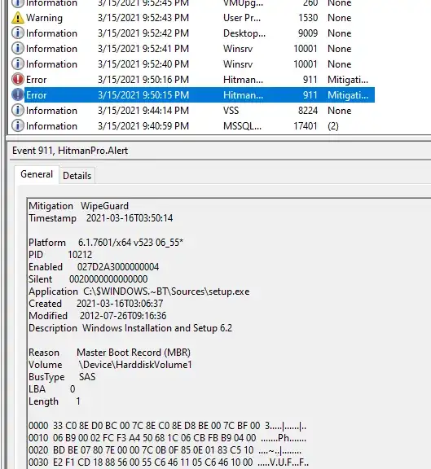Switch to the Details tab
431x469 pixels.
click(77, 176)
